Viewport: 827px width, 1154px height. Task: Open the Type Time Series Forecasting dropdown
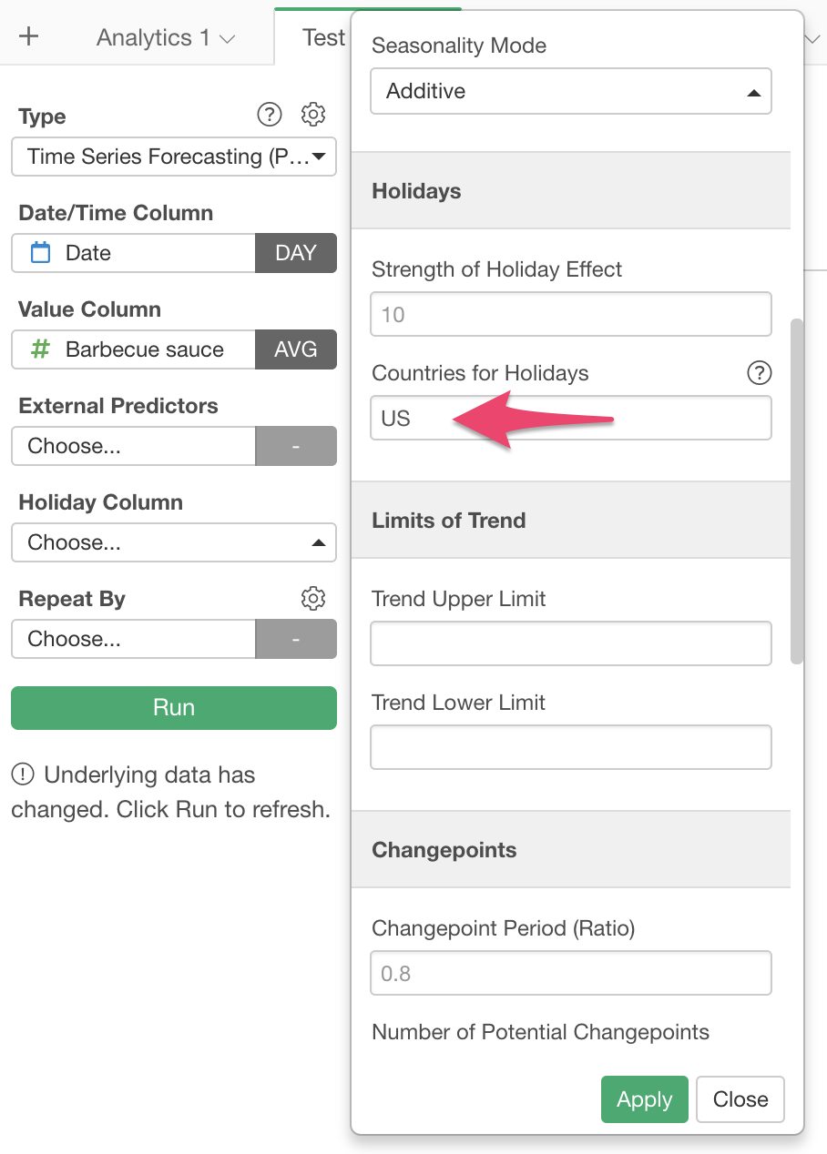click(174, 157)
